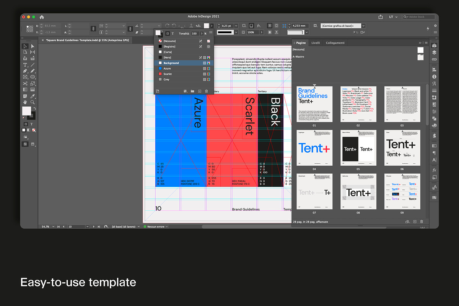This screenshot has height=306, width=459.
Task: Select the Gradient Swatch tool
Action: click(25, 90)
